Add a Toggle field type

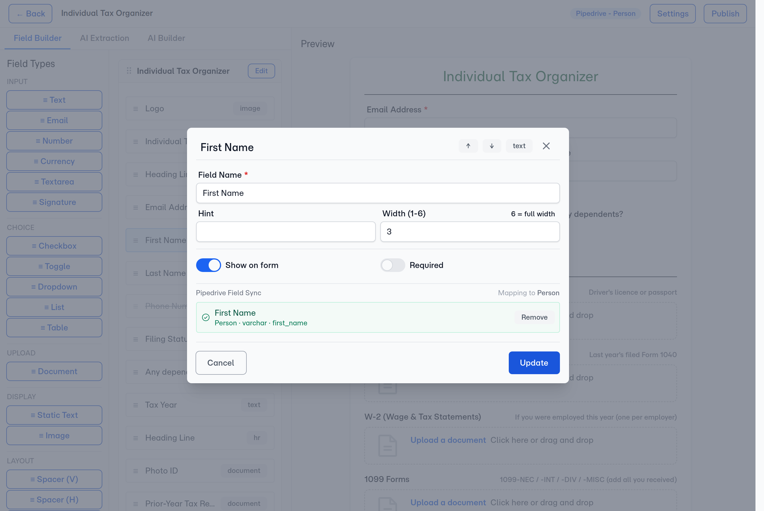(54, 266)
